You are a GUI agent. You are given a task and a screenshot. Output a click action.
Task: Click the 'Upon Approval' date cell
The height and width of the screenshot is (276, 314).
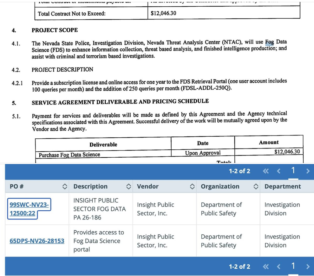click(203, 153)
